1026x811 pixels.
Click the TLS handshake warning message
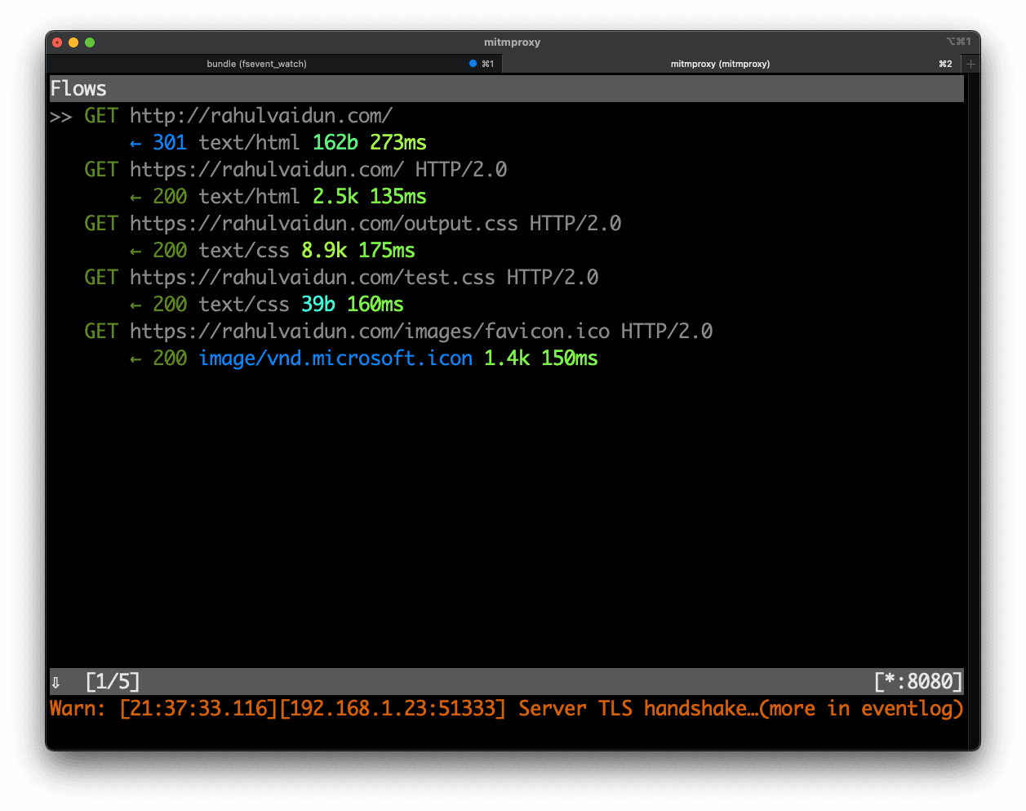tap(507, 709)
